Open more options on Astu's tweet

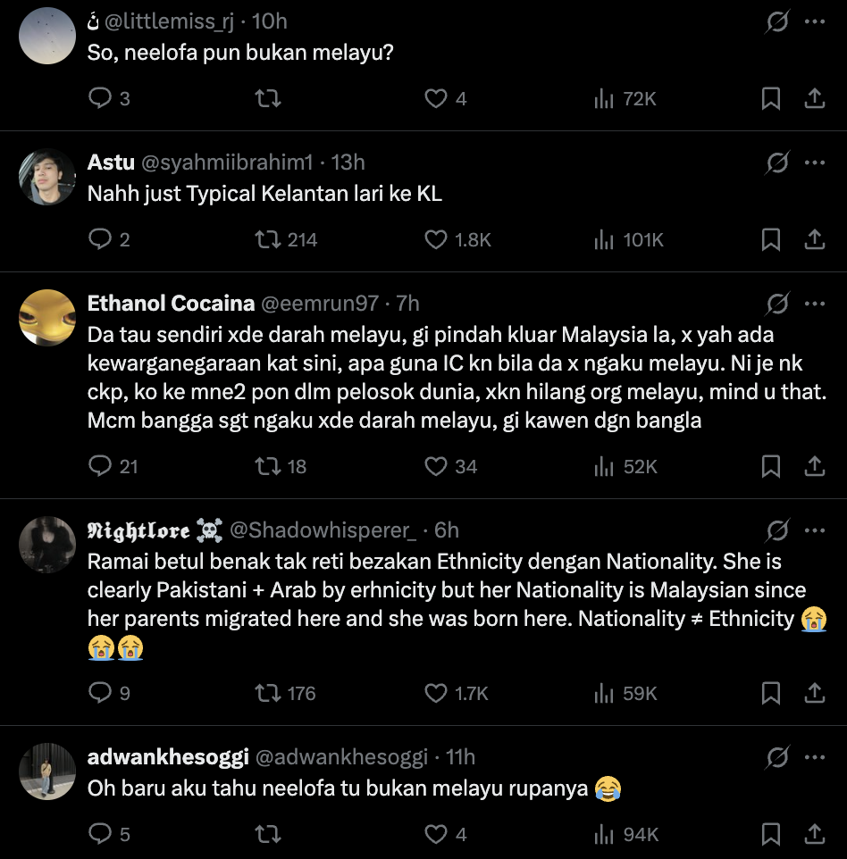814,163
